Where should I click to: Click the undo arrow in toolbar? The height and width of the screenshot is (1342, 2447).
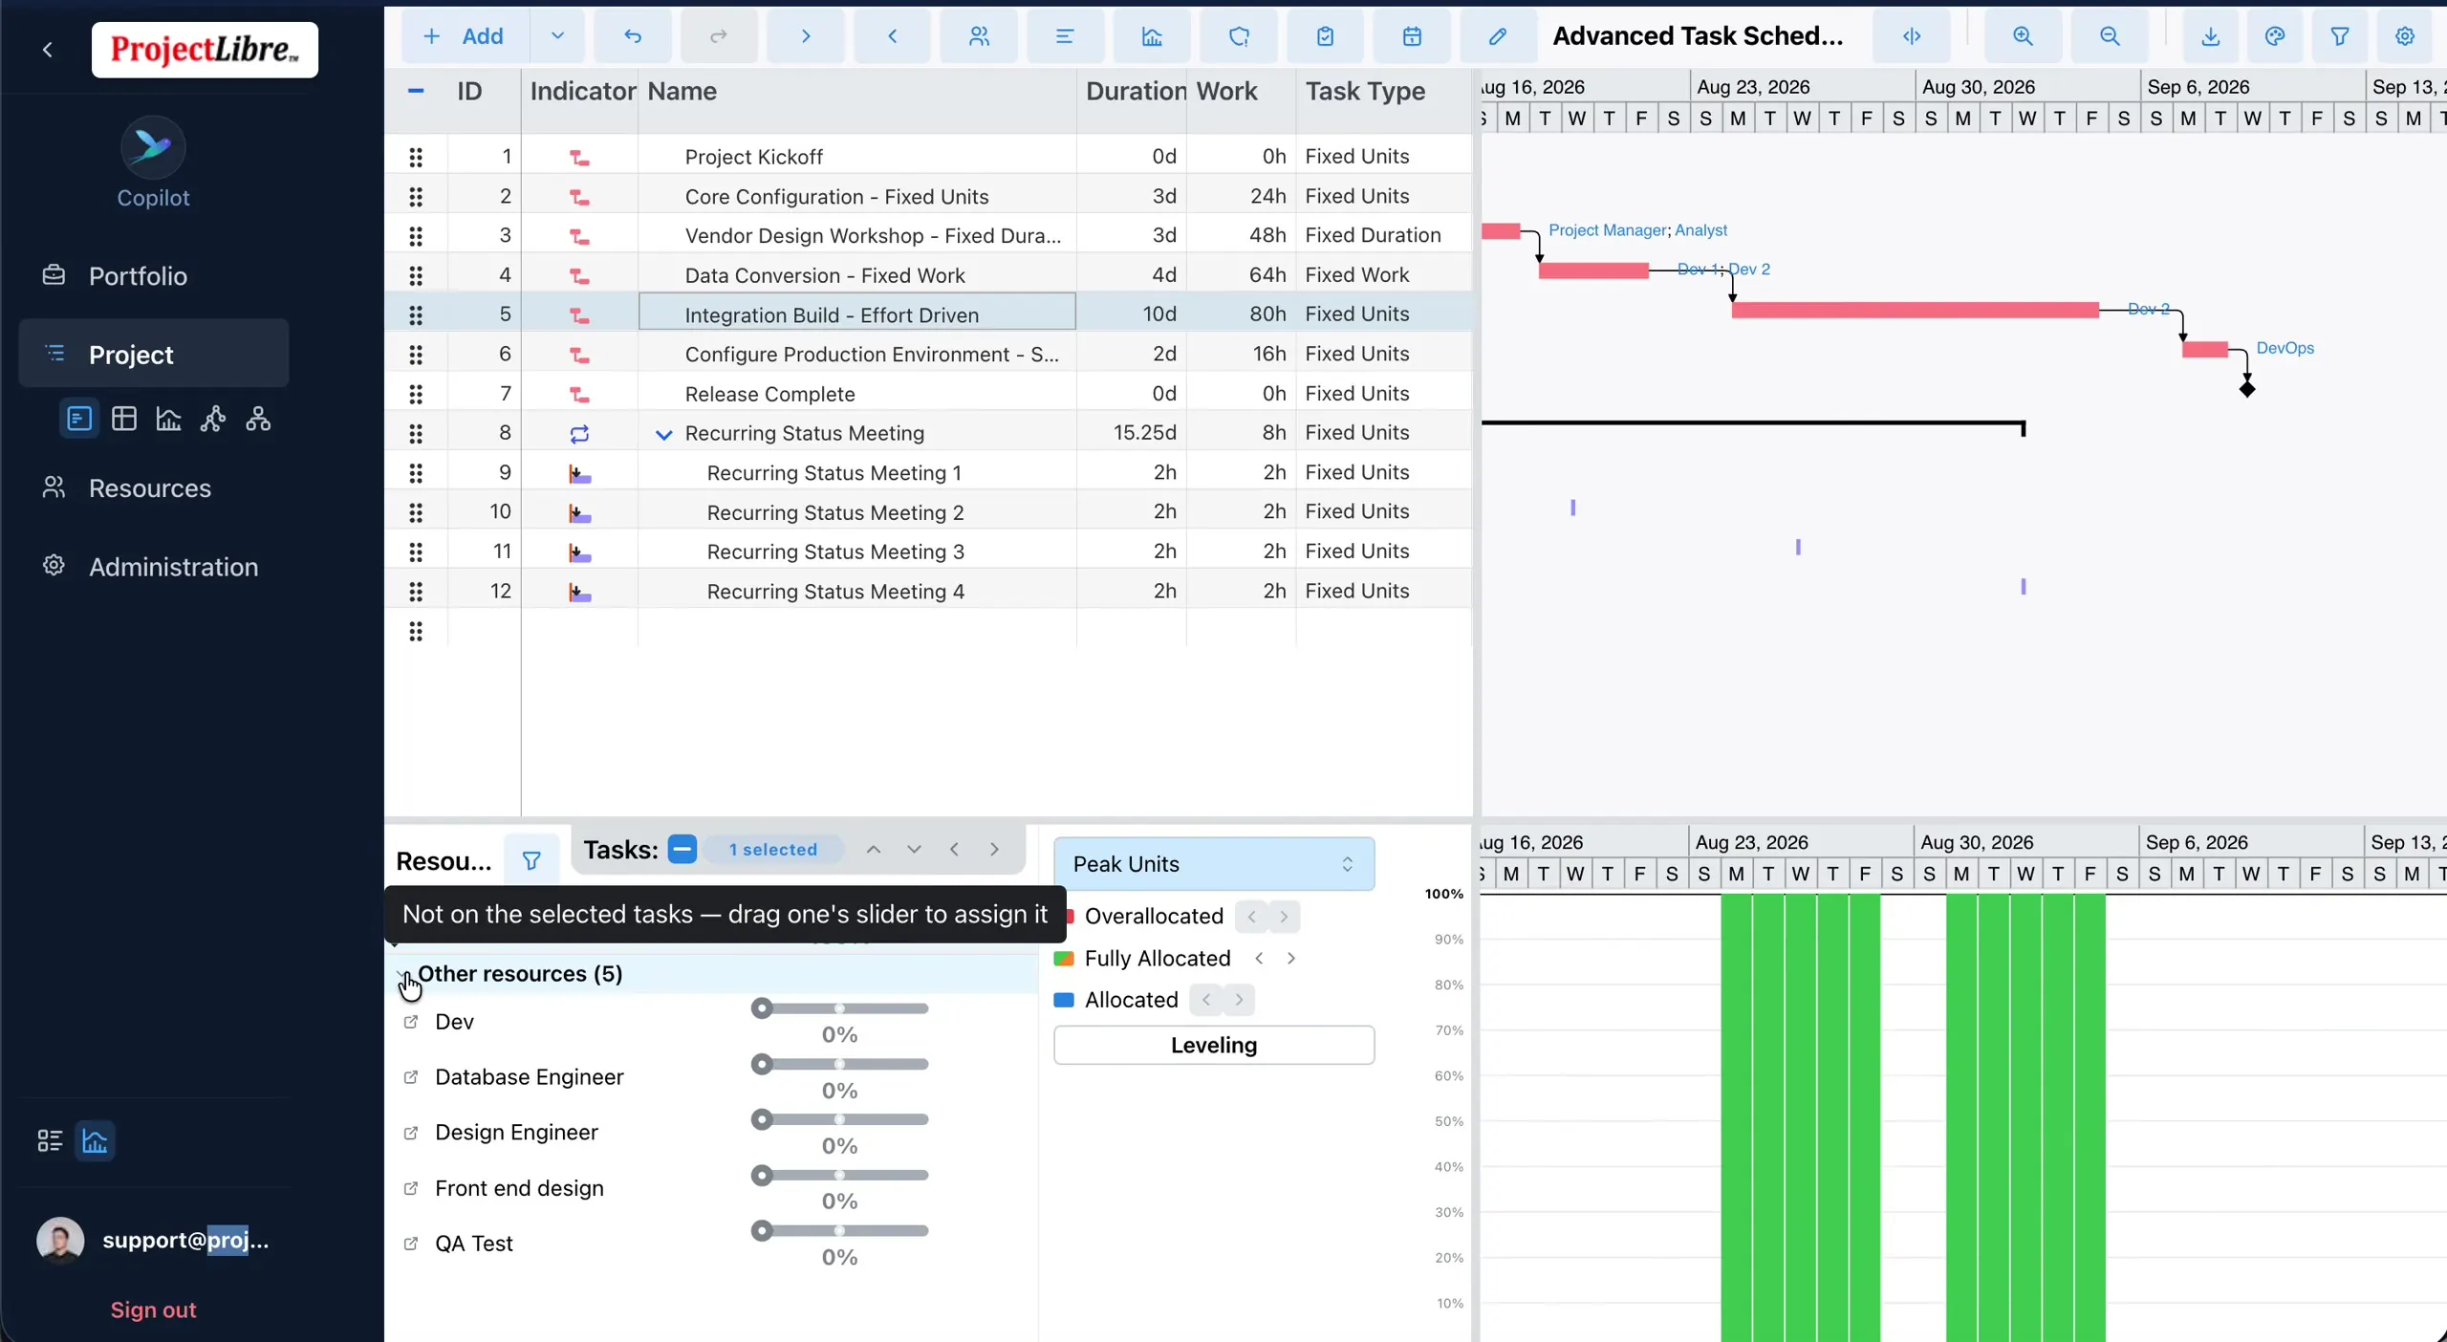coord(633,36)
